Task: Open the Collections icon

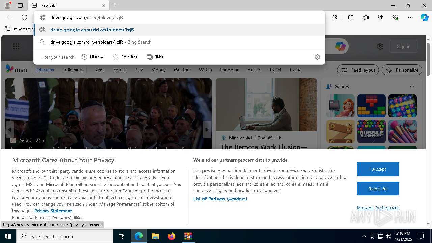Action: pos(381,17)
